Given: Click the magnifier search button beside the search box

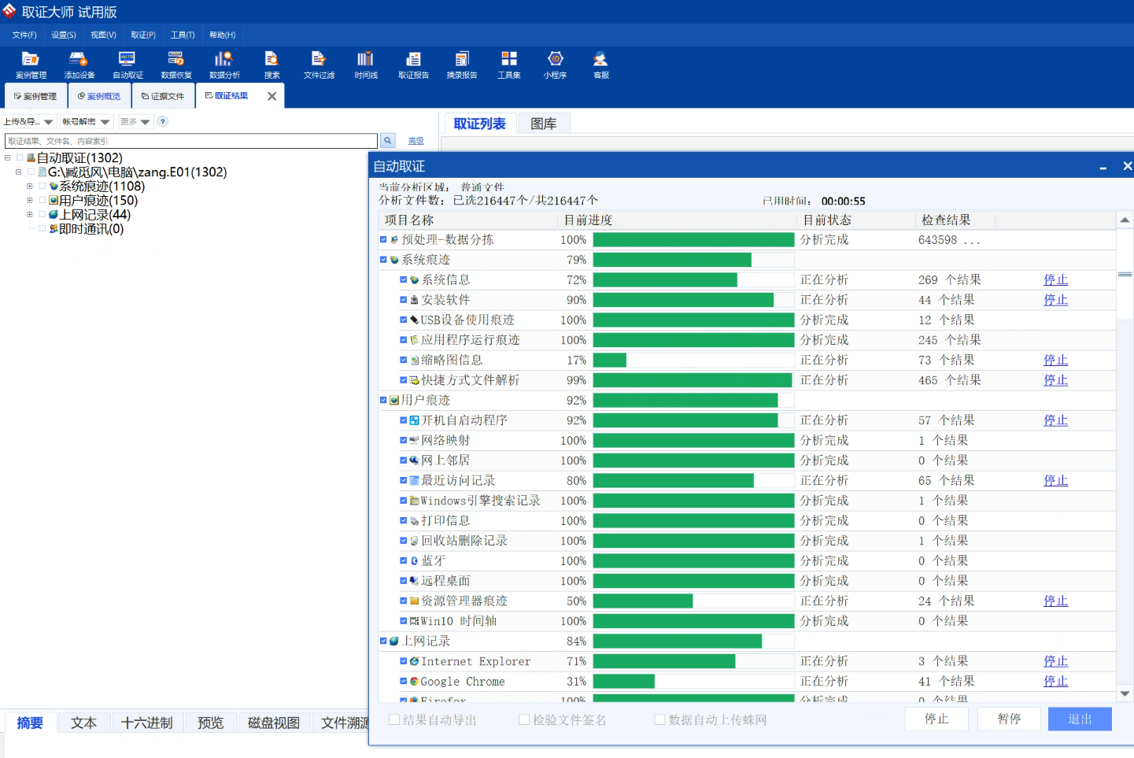Looking at the screenshot, I should pyautogui.click(x=388, y=141).
